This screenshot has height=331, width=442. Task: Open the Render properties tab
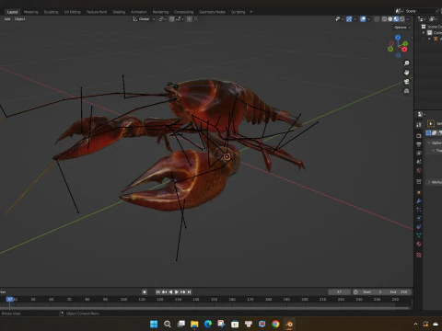tap(419, 135)
